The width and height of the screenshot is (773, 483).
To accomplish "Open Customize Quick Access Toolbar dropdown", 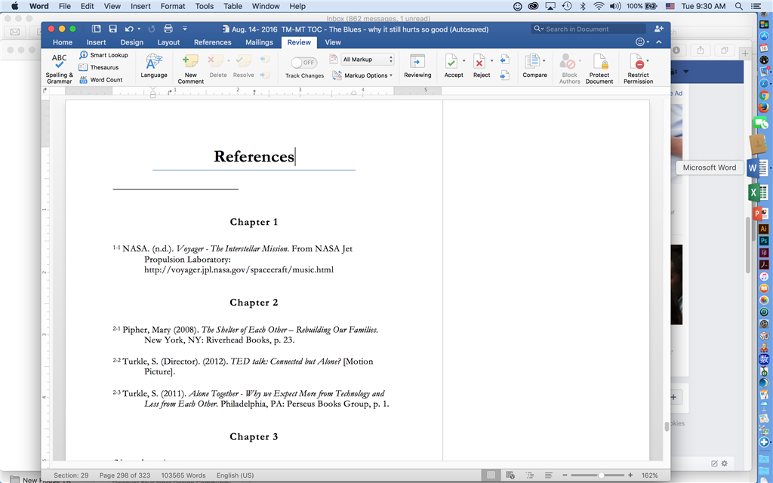I will (x=185, y=29).
